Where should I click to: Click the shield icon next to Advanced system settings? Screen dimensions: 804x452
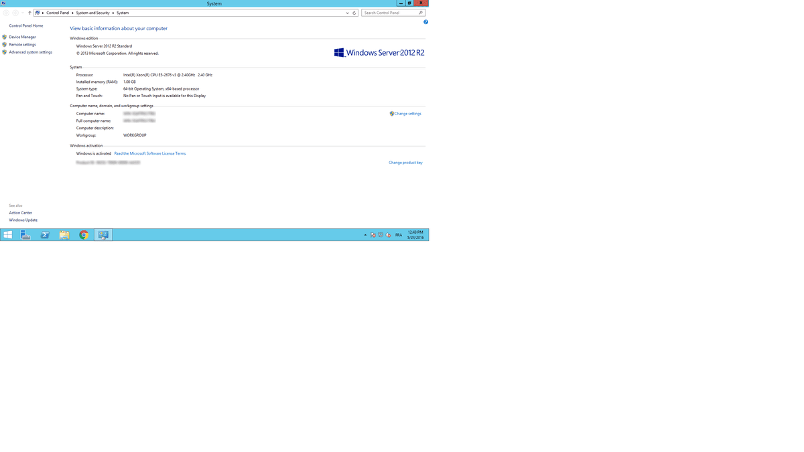point(5,52)
